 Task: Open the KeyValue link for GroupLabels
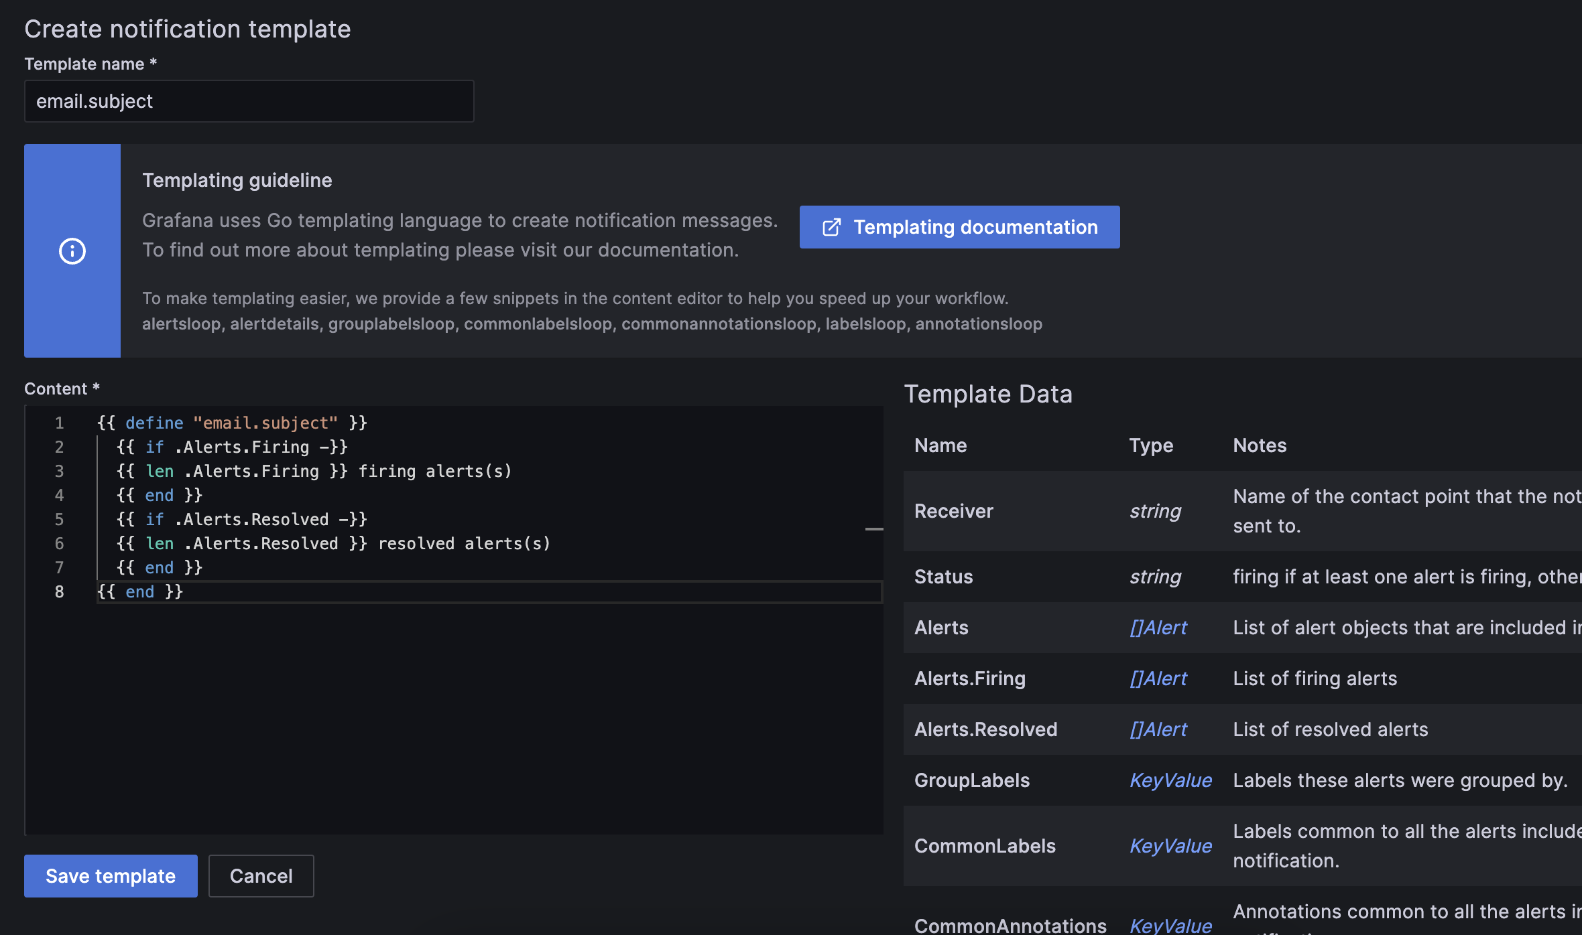point(1170,780)
